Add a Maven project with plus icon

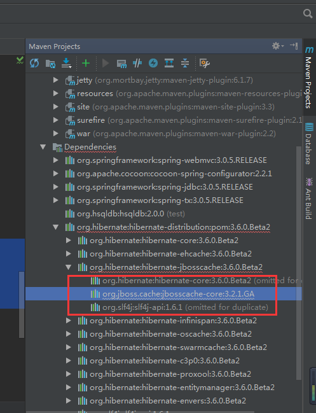click(x=86, y=63)
